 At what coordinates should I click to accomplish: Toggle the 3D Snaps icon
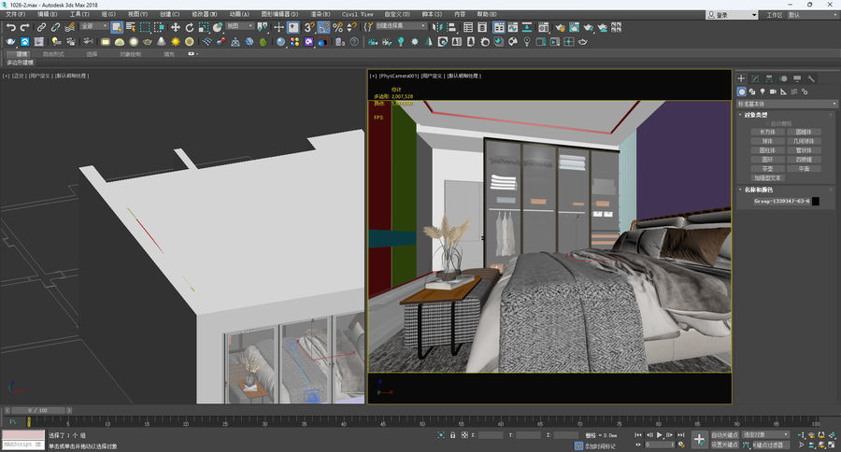pyautogui.click(x=309, y=27)
